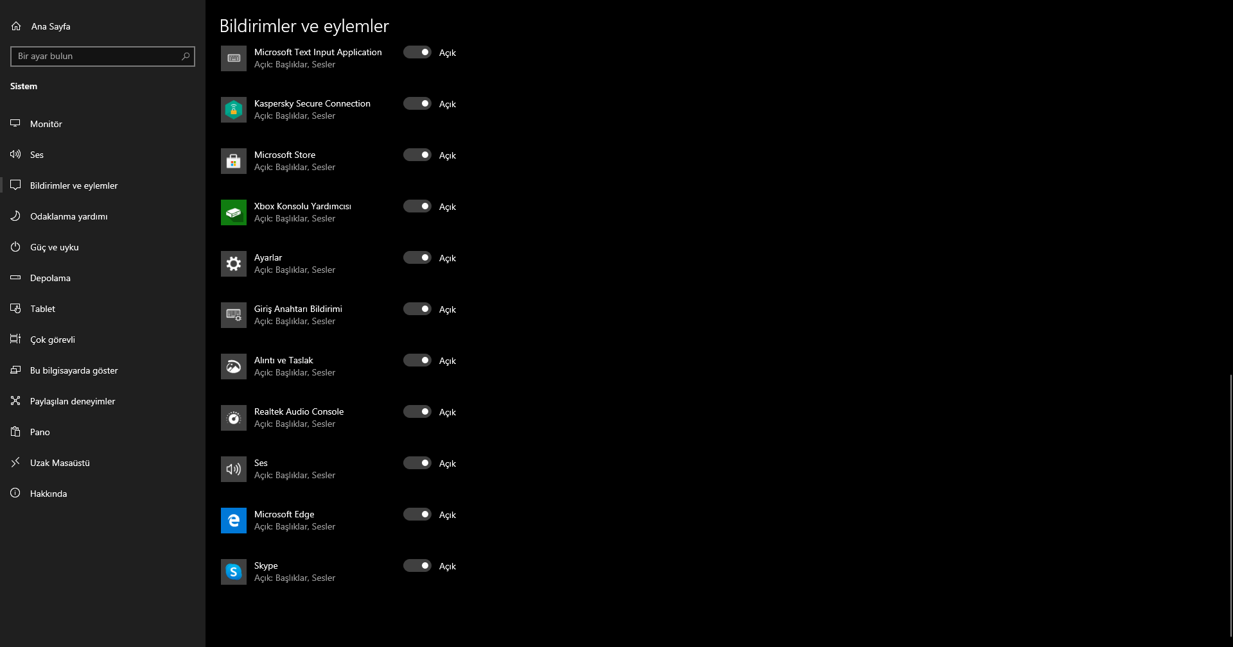This screenshot has width=1233, height=647.
Task: Click the Microsoft Edge app icon
Action: pos(234,521)
